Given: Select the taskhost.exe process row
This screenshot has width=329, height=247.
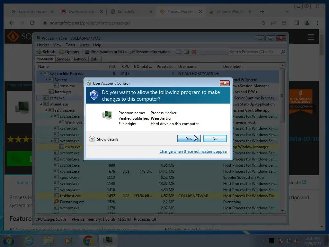Looking at the screenshot, I should coord(158,196).
